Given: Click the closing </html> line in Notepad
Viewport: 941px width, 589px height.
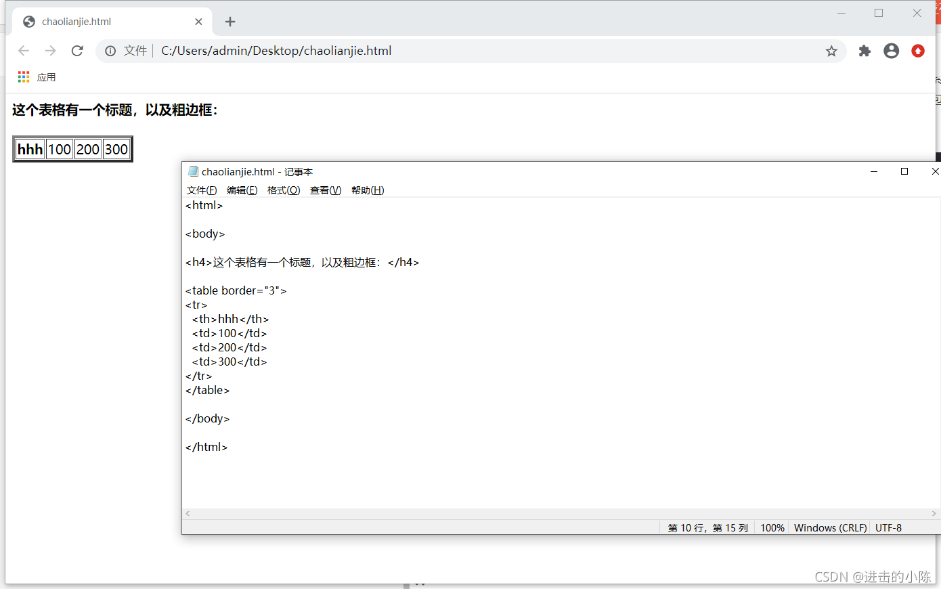Looking at the screenshot, I should 206,447.
